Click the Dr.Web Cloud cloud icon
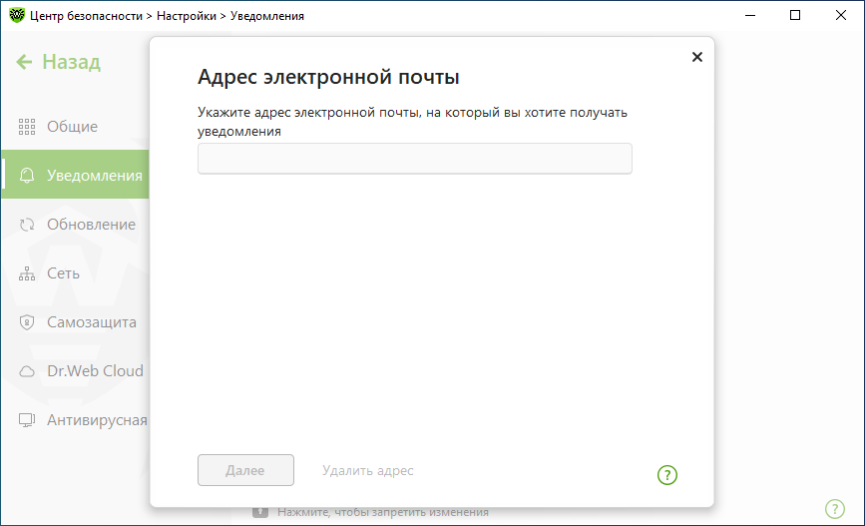The width and height of the screenshot is (865, 526). pyautogui.click(x=27, y=371)
